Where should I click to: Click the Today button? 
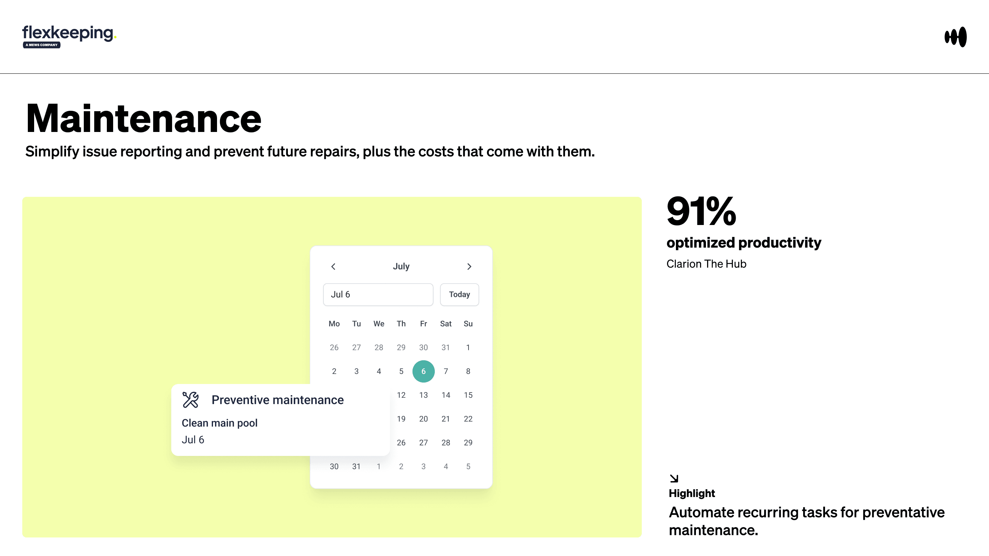point(459,294)
